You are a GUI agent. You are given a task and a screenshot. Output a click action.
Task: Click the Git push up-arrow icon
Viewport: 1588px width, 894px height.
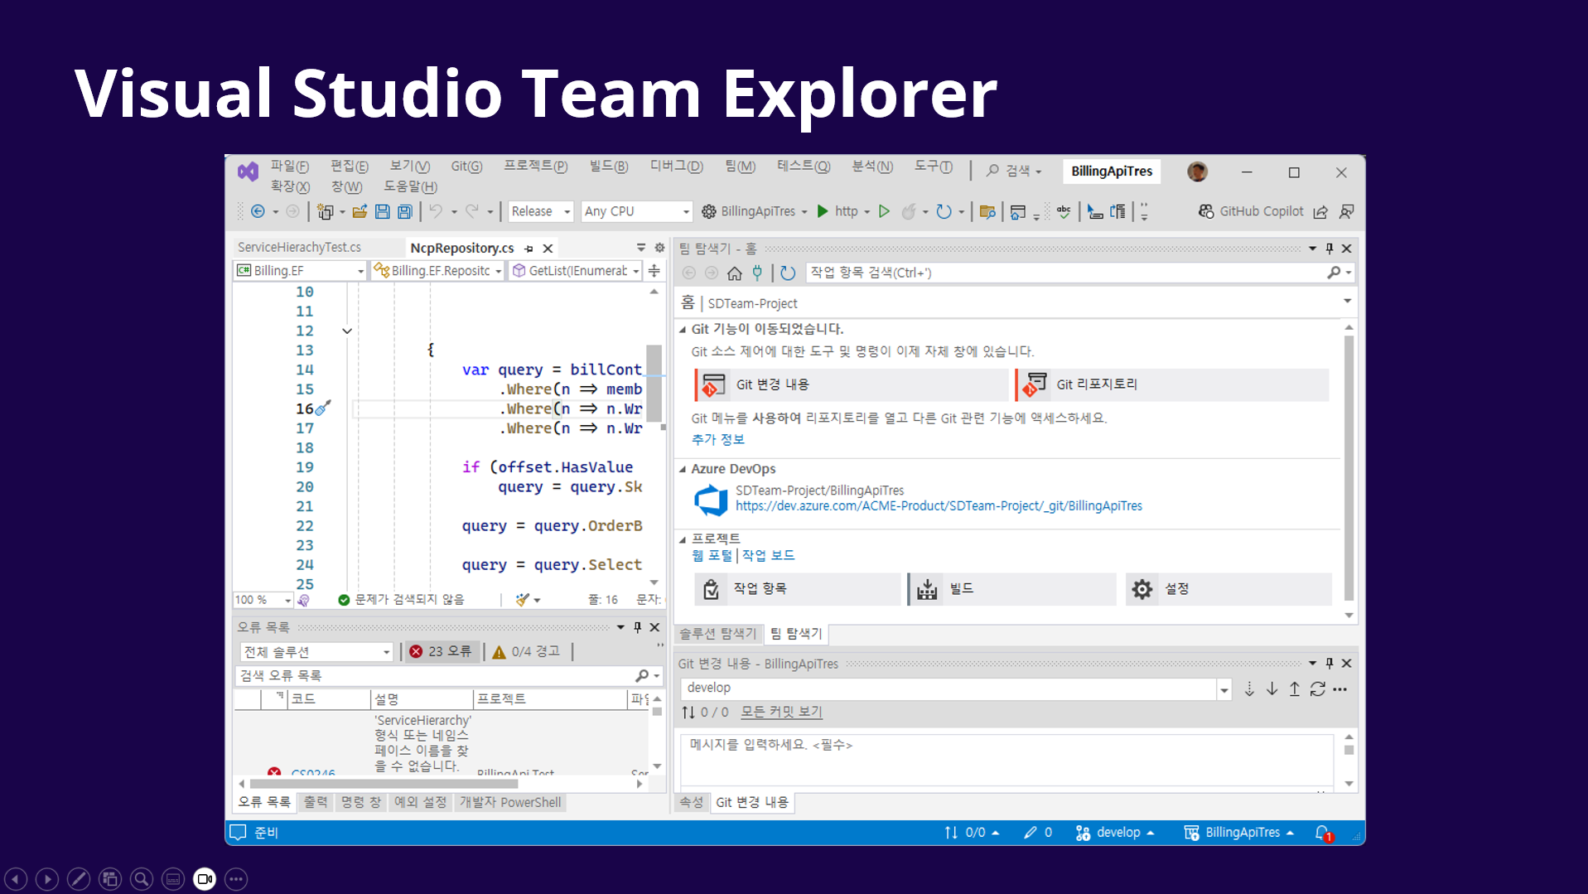pos(1294,689)
